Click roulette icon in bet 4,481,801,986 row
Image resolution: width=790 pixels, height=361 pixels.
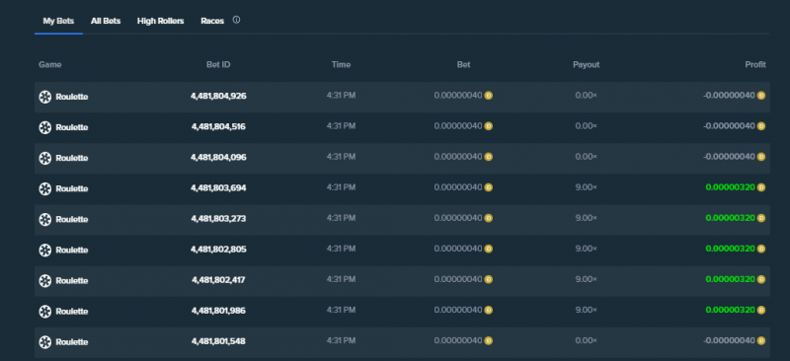(x=45, y=311)
